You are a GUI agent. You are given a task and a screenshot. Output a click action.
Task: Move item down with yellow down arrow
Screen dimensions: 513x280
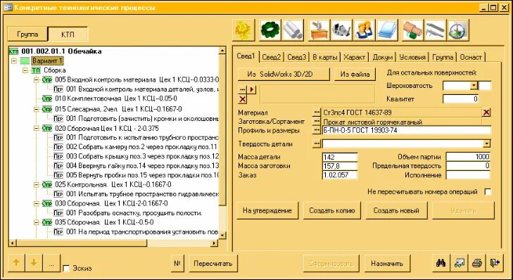(34, 263)
